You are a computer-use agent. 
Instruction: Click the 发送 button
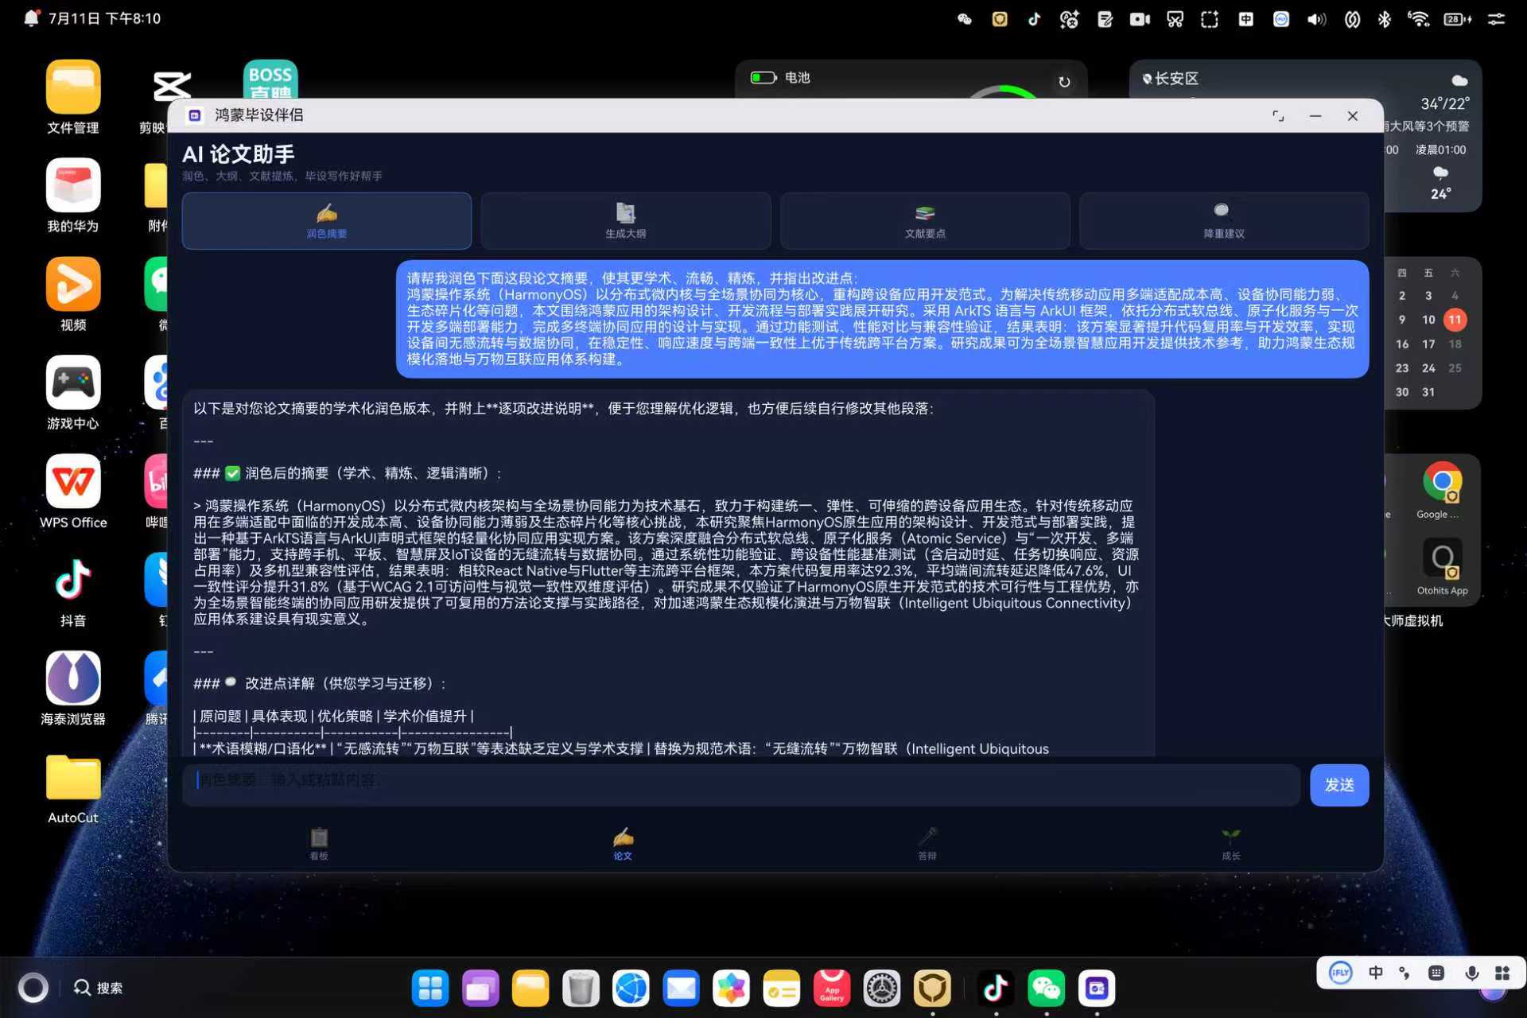pyautogui.click(x=1339, y=785)
